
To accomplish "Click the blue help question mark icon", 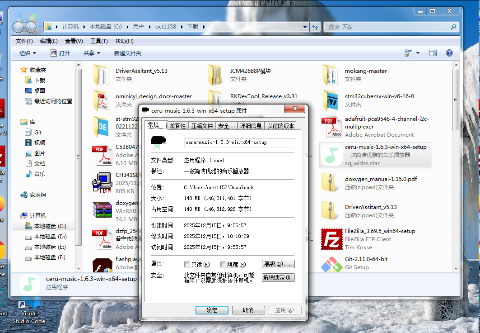I will 449,53.
